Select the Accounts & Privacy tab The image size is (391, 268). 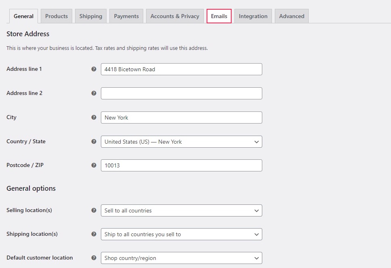click(x=175, y=16)
